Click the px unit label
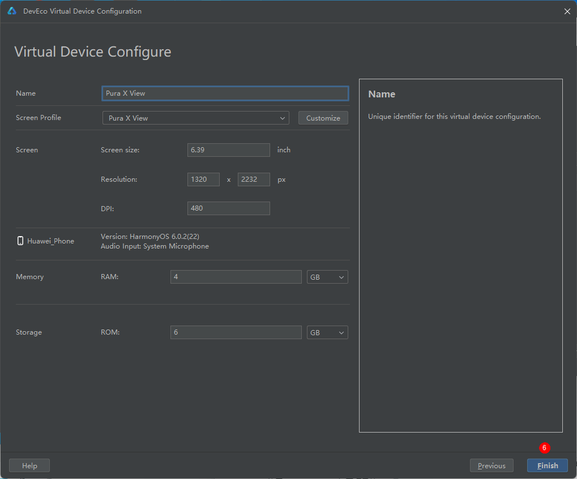 point(281,180)
